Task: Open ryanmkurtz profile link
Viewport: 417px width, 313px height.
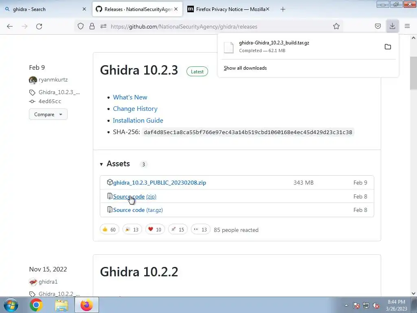Action: 53,80
